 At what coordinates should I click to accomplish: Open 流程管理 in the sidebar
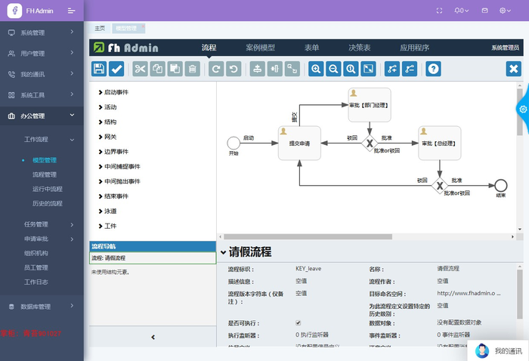click(45, 174)
